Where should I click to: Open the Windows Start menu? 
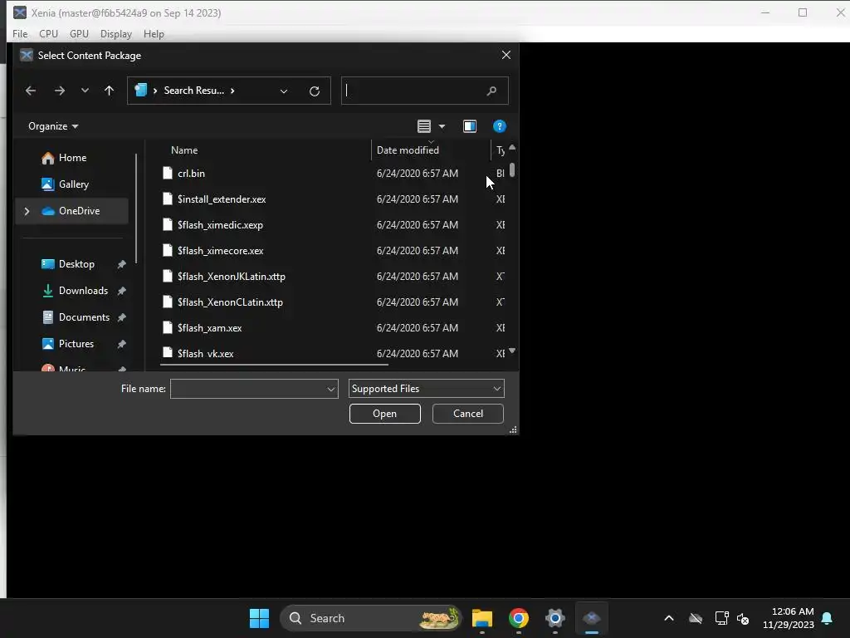click(259, 618)
